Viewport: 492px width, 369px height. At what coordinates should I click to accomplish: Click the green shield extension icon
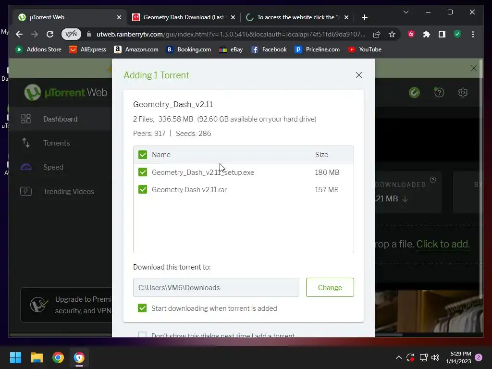click(x=457, y=34)
